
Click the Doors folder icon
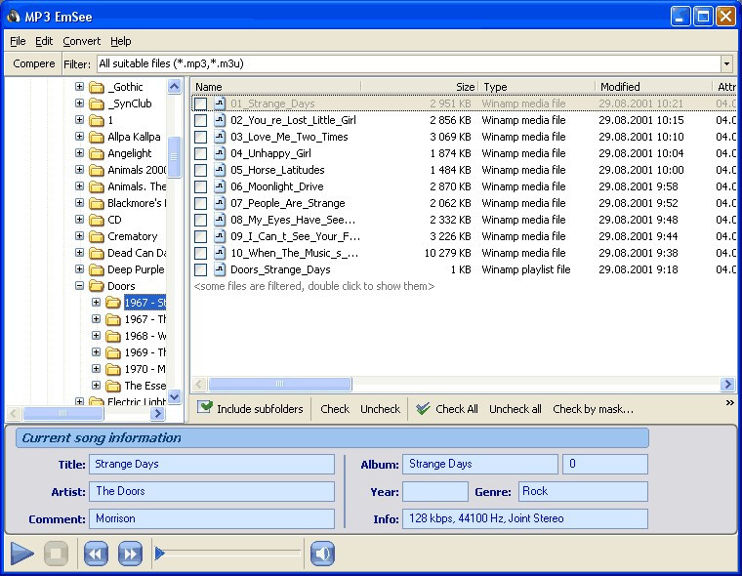click(x=97, y=286)
